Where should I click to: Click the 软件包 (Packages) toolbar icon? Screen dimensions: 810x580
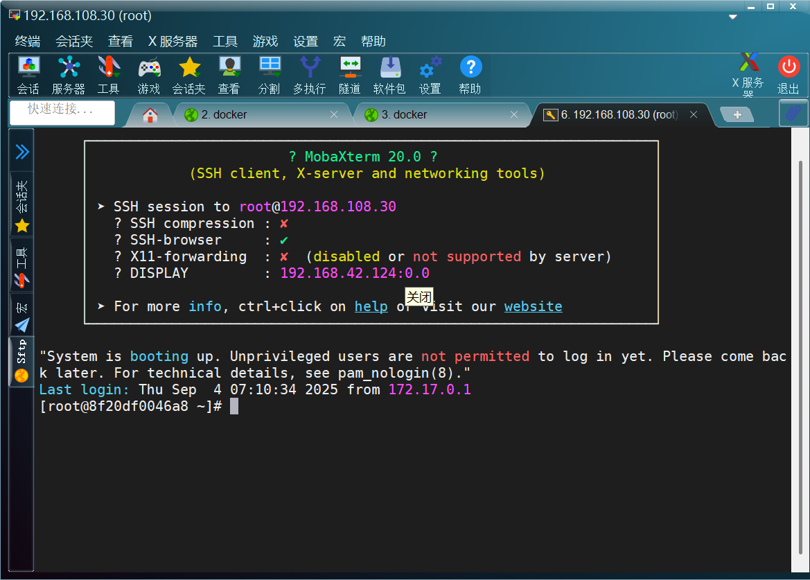click(x=389, y=76)
